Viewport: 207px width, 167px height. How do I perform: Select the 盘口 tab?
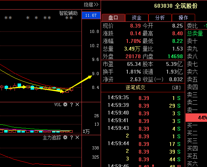click(x=113, y=18)
